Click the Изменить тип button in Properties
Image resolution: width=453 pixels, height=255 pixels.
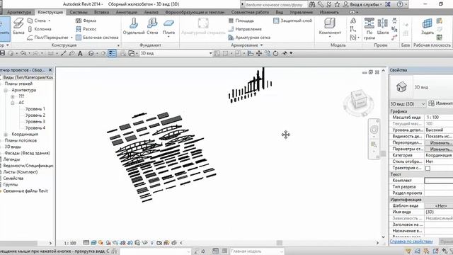(440, 103)
